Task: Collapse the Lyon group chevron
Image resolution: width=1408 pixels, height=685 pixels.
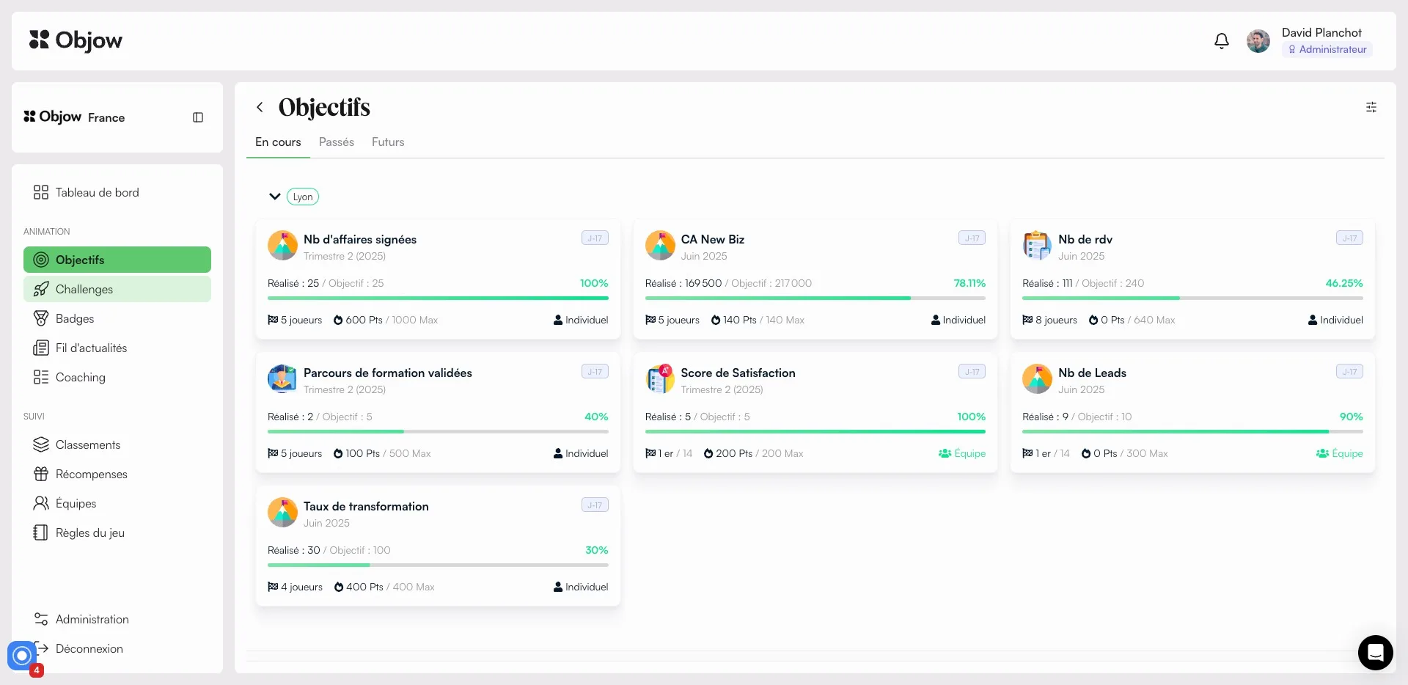Action: click(x=274, y=197)
